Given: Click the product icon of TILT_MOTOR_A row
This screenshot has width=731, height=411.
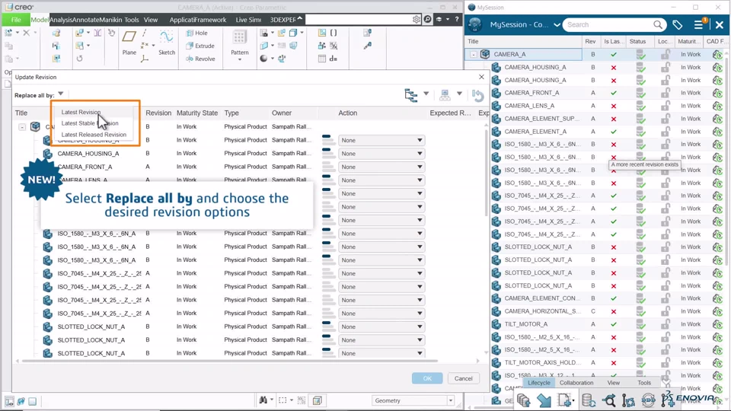Looking at the screenshot, I should coord(496,324).
